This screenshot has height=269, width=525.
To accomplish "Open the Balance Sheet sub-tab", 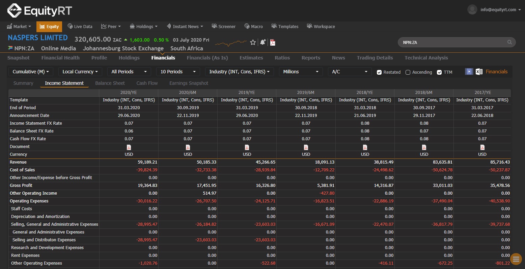I will point(110,83).
